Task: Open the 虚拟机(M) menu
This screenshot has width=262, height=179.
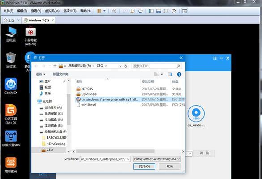Action: coord(52,11)
